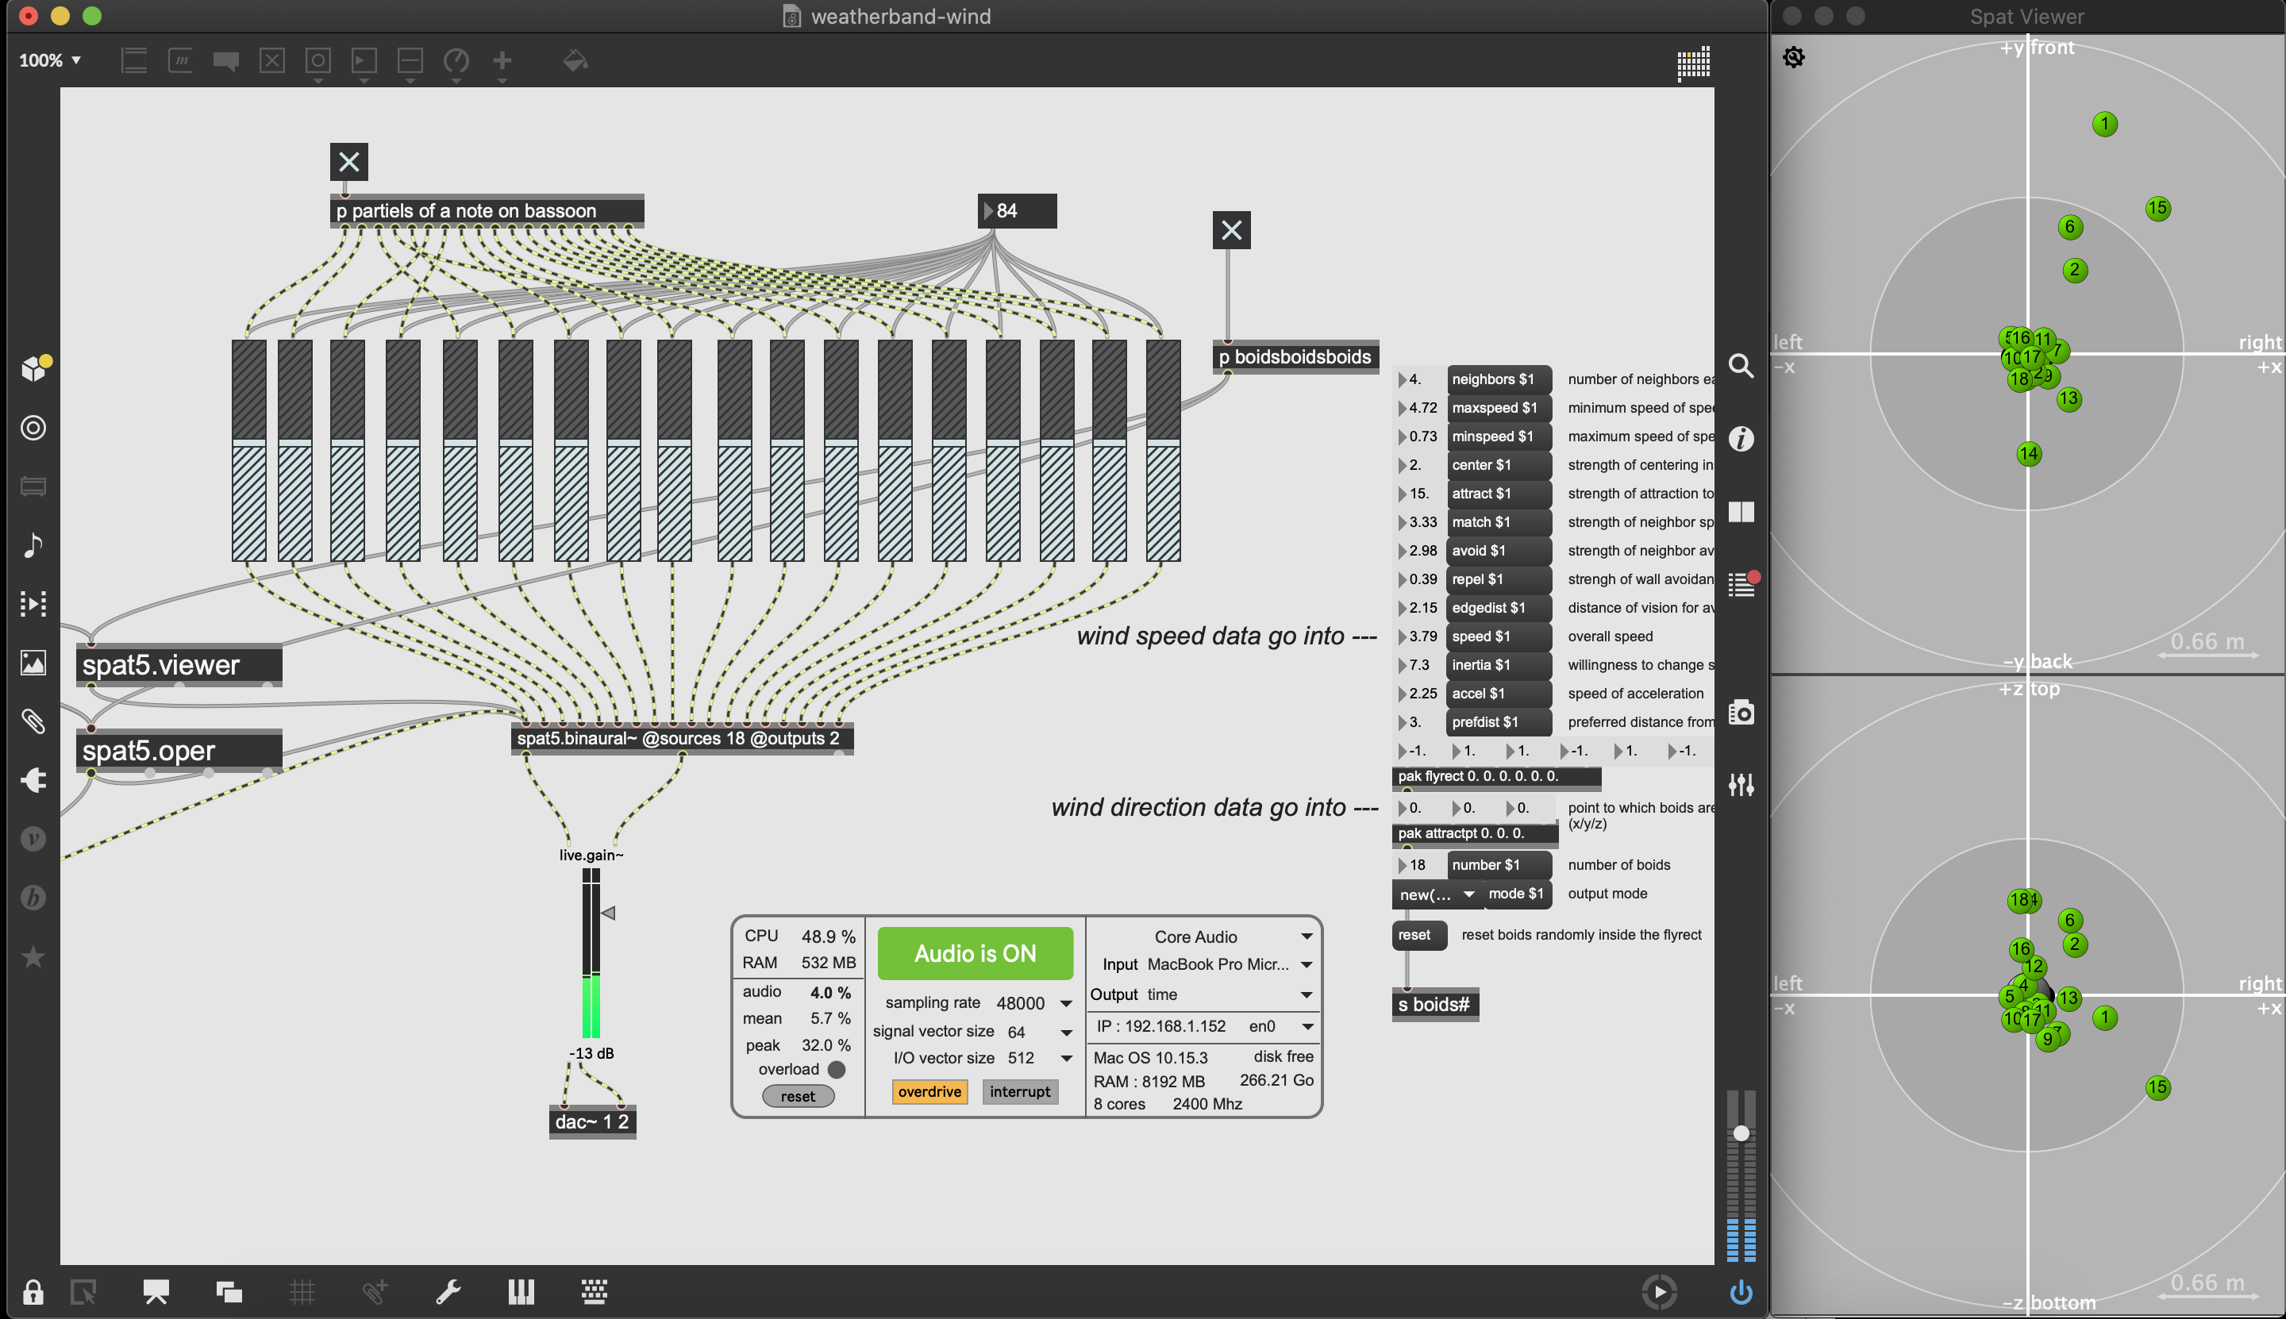Open the mixer sliders icon
2286x1319 pixels.
(1741, 785)
